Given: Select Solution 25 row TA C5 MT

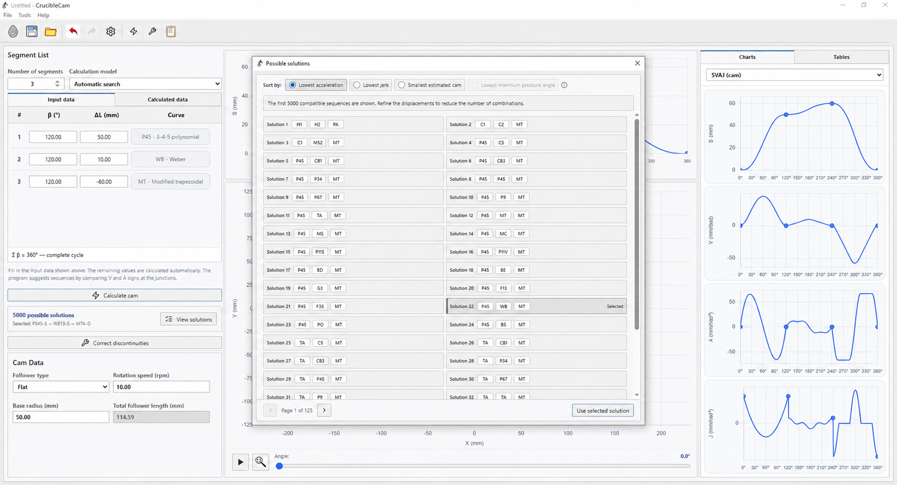Looking at the screenshot, I should tap(353, 343).
